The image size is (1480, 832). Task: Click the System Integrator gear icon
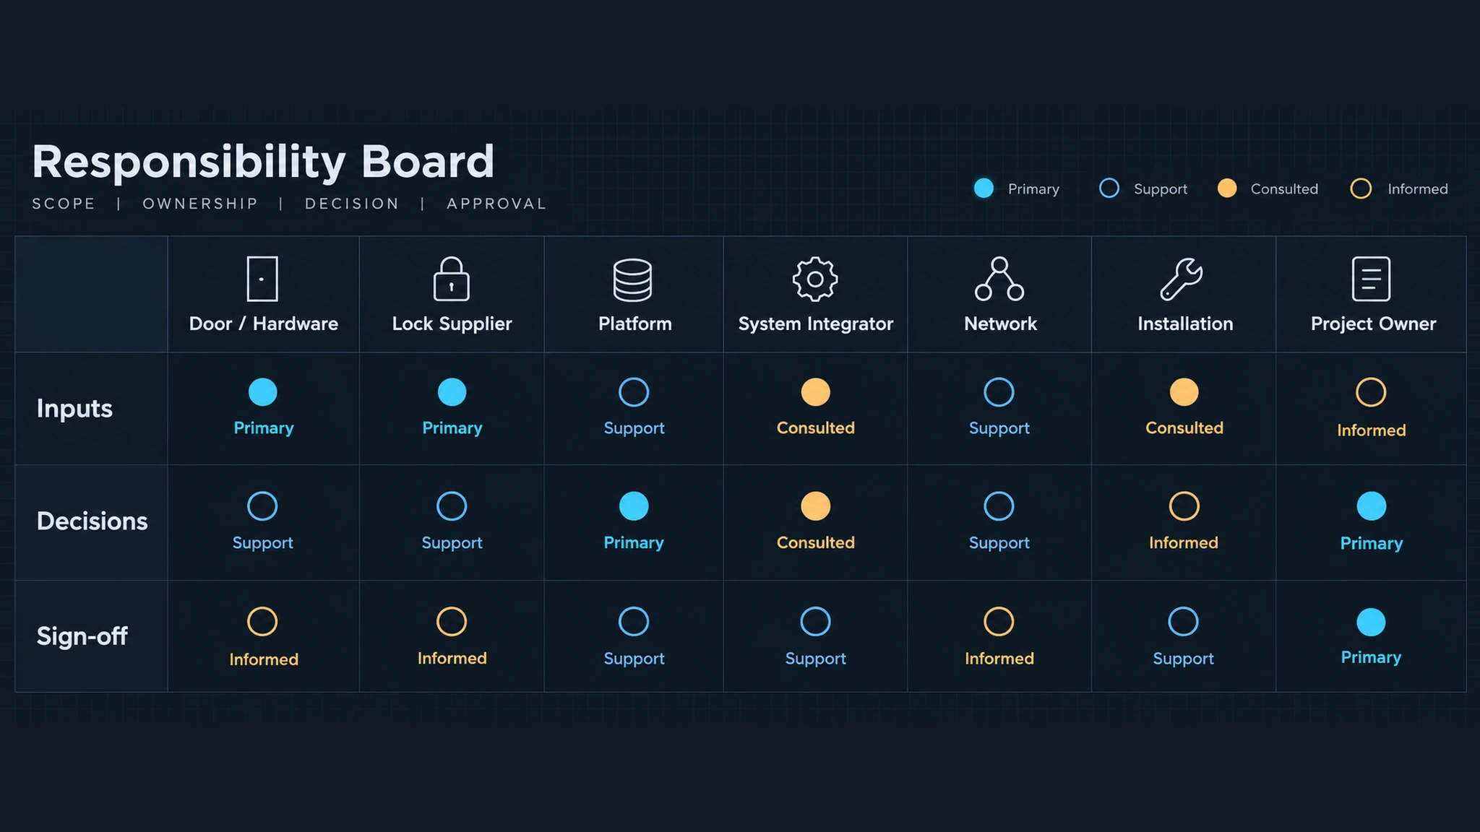[x=815, y=279]
